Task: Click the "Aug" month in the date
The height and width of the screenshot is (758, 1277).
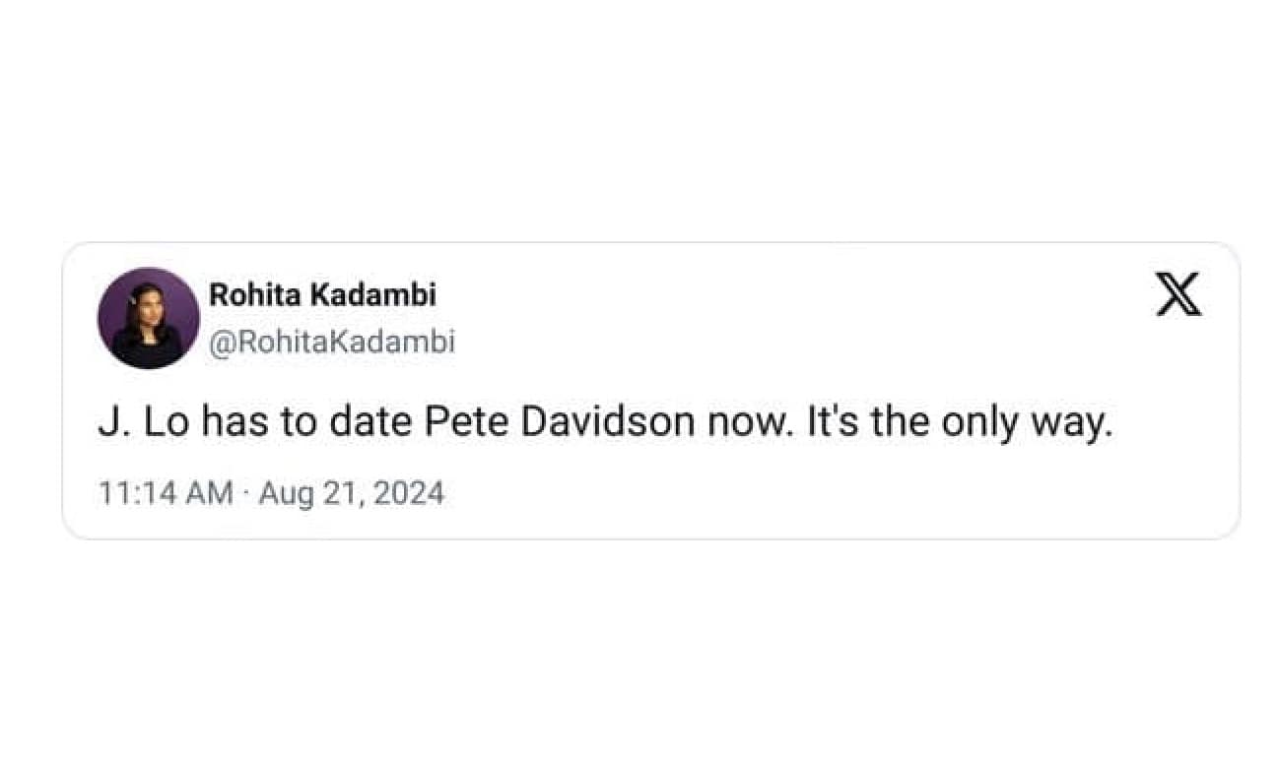Action: click(286, 492)
